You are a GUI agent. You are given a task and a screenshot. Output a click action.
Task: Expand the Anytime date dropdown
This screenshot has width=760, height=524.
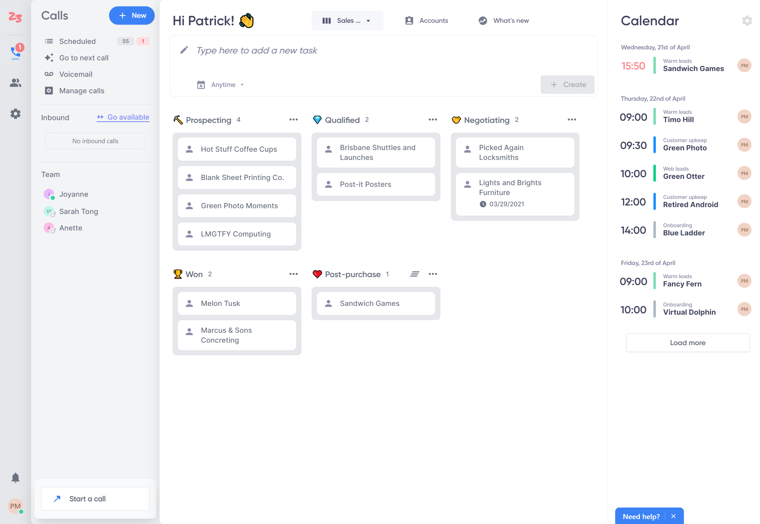pyautogui.click(x=223, y=85)
